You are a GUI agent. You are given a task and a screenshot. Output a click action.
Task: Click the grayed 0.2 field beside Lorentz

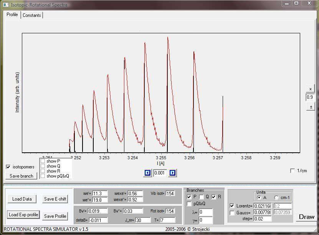(x=283, y=206)
